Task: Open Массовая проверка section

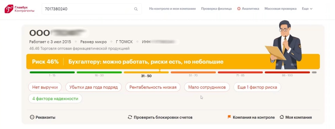Action: click(x=280, y=9)
